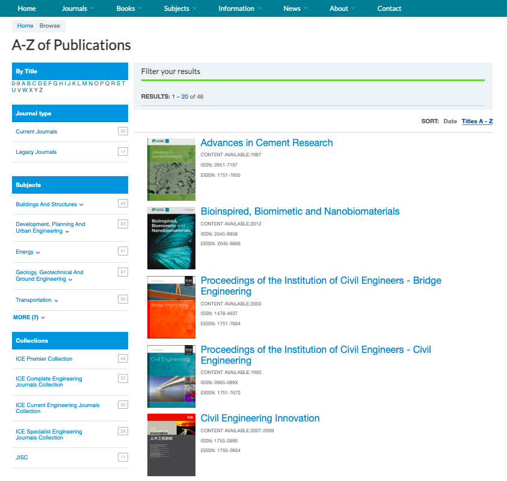Viewport: 507px width, 481px height.
Task: Sort results by Date
Action: 450,121
